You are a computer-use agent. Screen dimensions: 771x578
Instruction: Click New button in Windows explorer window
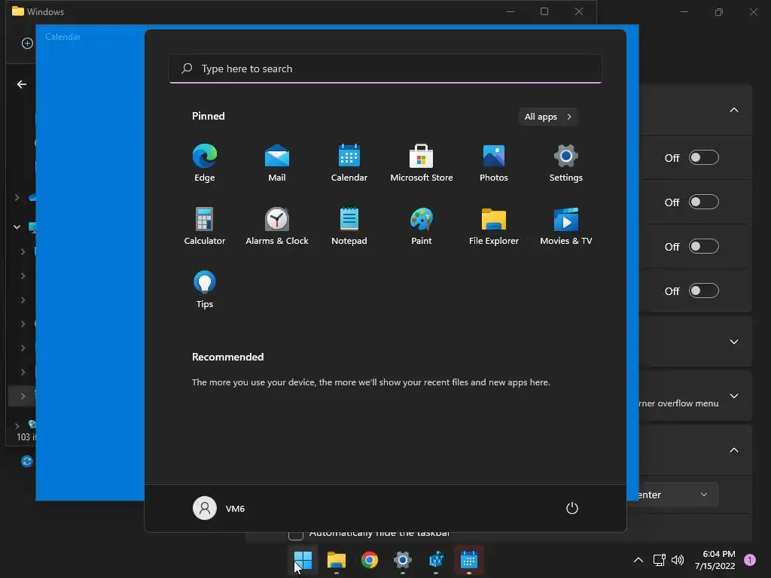point(27,43)
